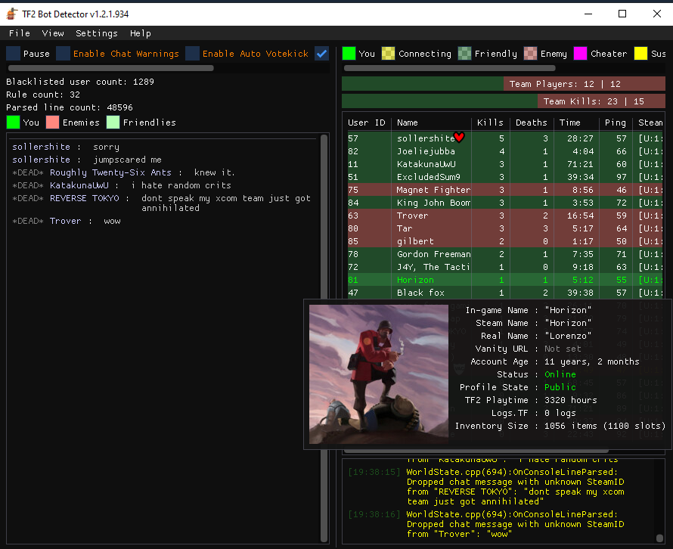Viewport: 673px width, 549px height.
Task: Click the light green Friendlies color square
Action: 113,123
